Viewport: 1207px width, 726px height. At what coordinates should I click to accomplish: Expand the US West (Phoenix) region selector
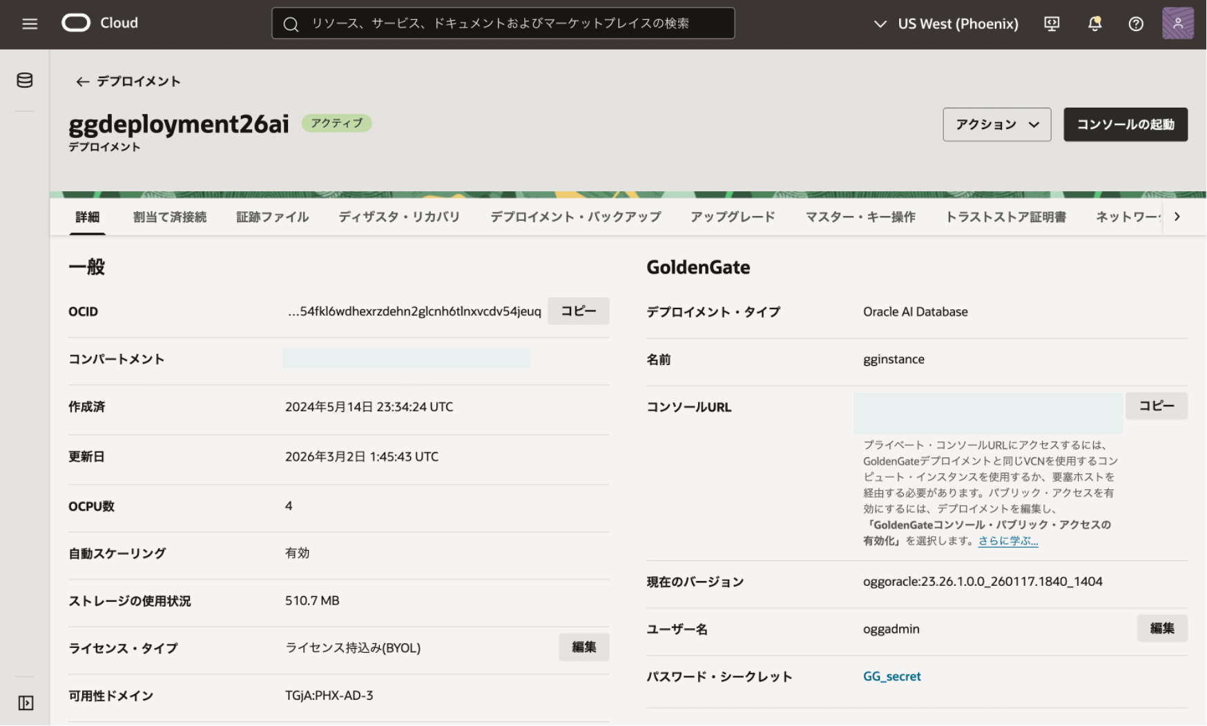pos(947,24)
